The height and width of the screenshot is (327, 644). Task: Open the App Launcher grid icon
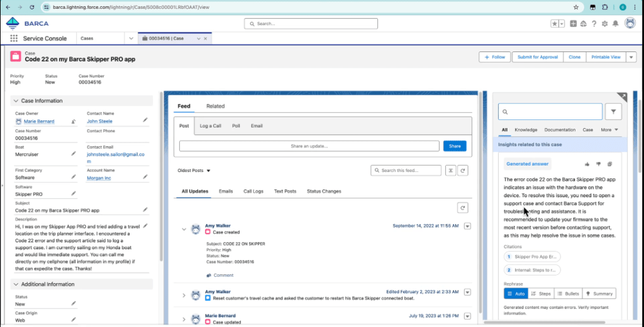(14, 38)
